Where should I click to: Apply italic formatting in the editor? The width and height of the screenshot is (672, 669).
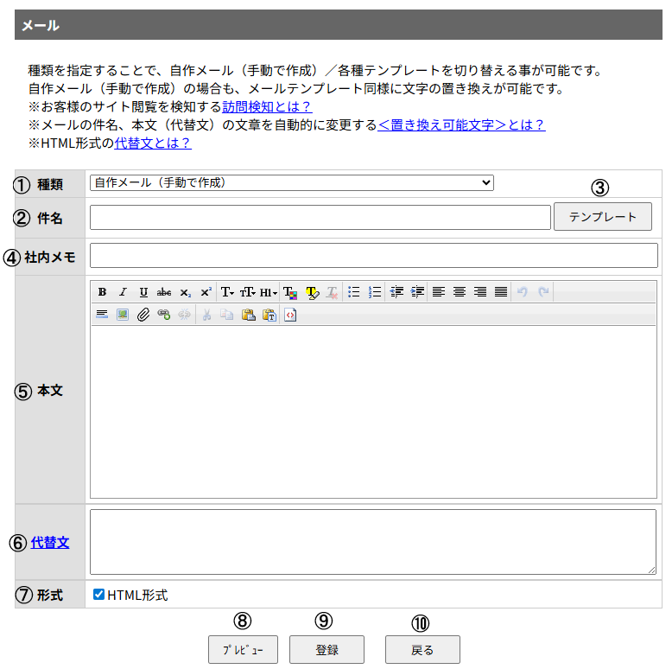pyautogui.click(x=123, y=292)
